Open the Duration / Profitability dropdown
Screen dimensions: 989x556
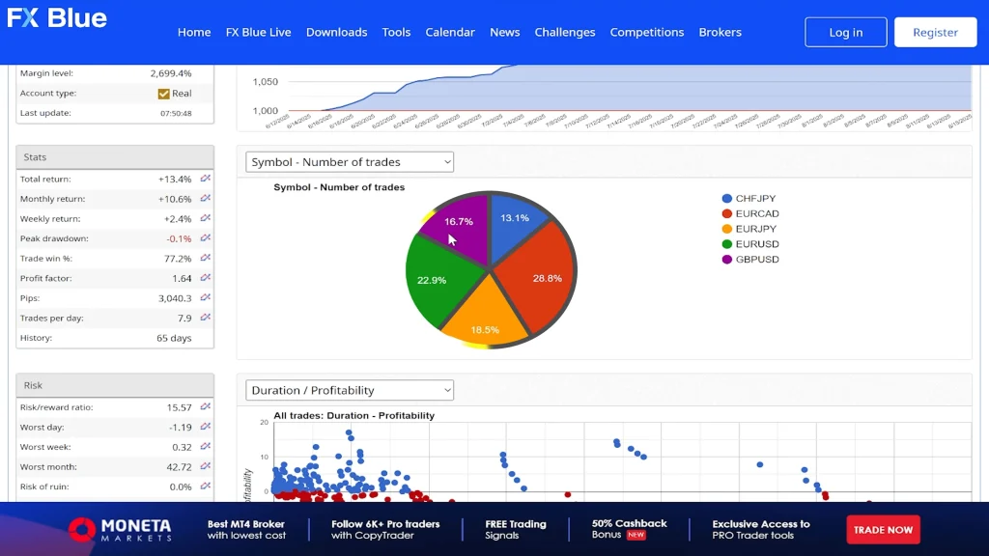tap(350, 390)
